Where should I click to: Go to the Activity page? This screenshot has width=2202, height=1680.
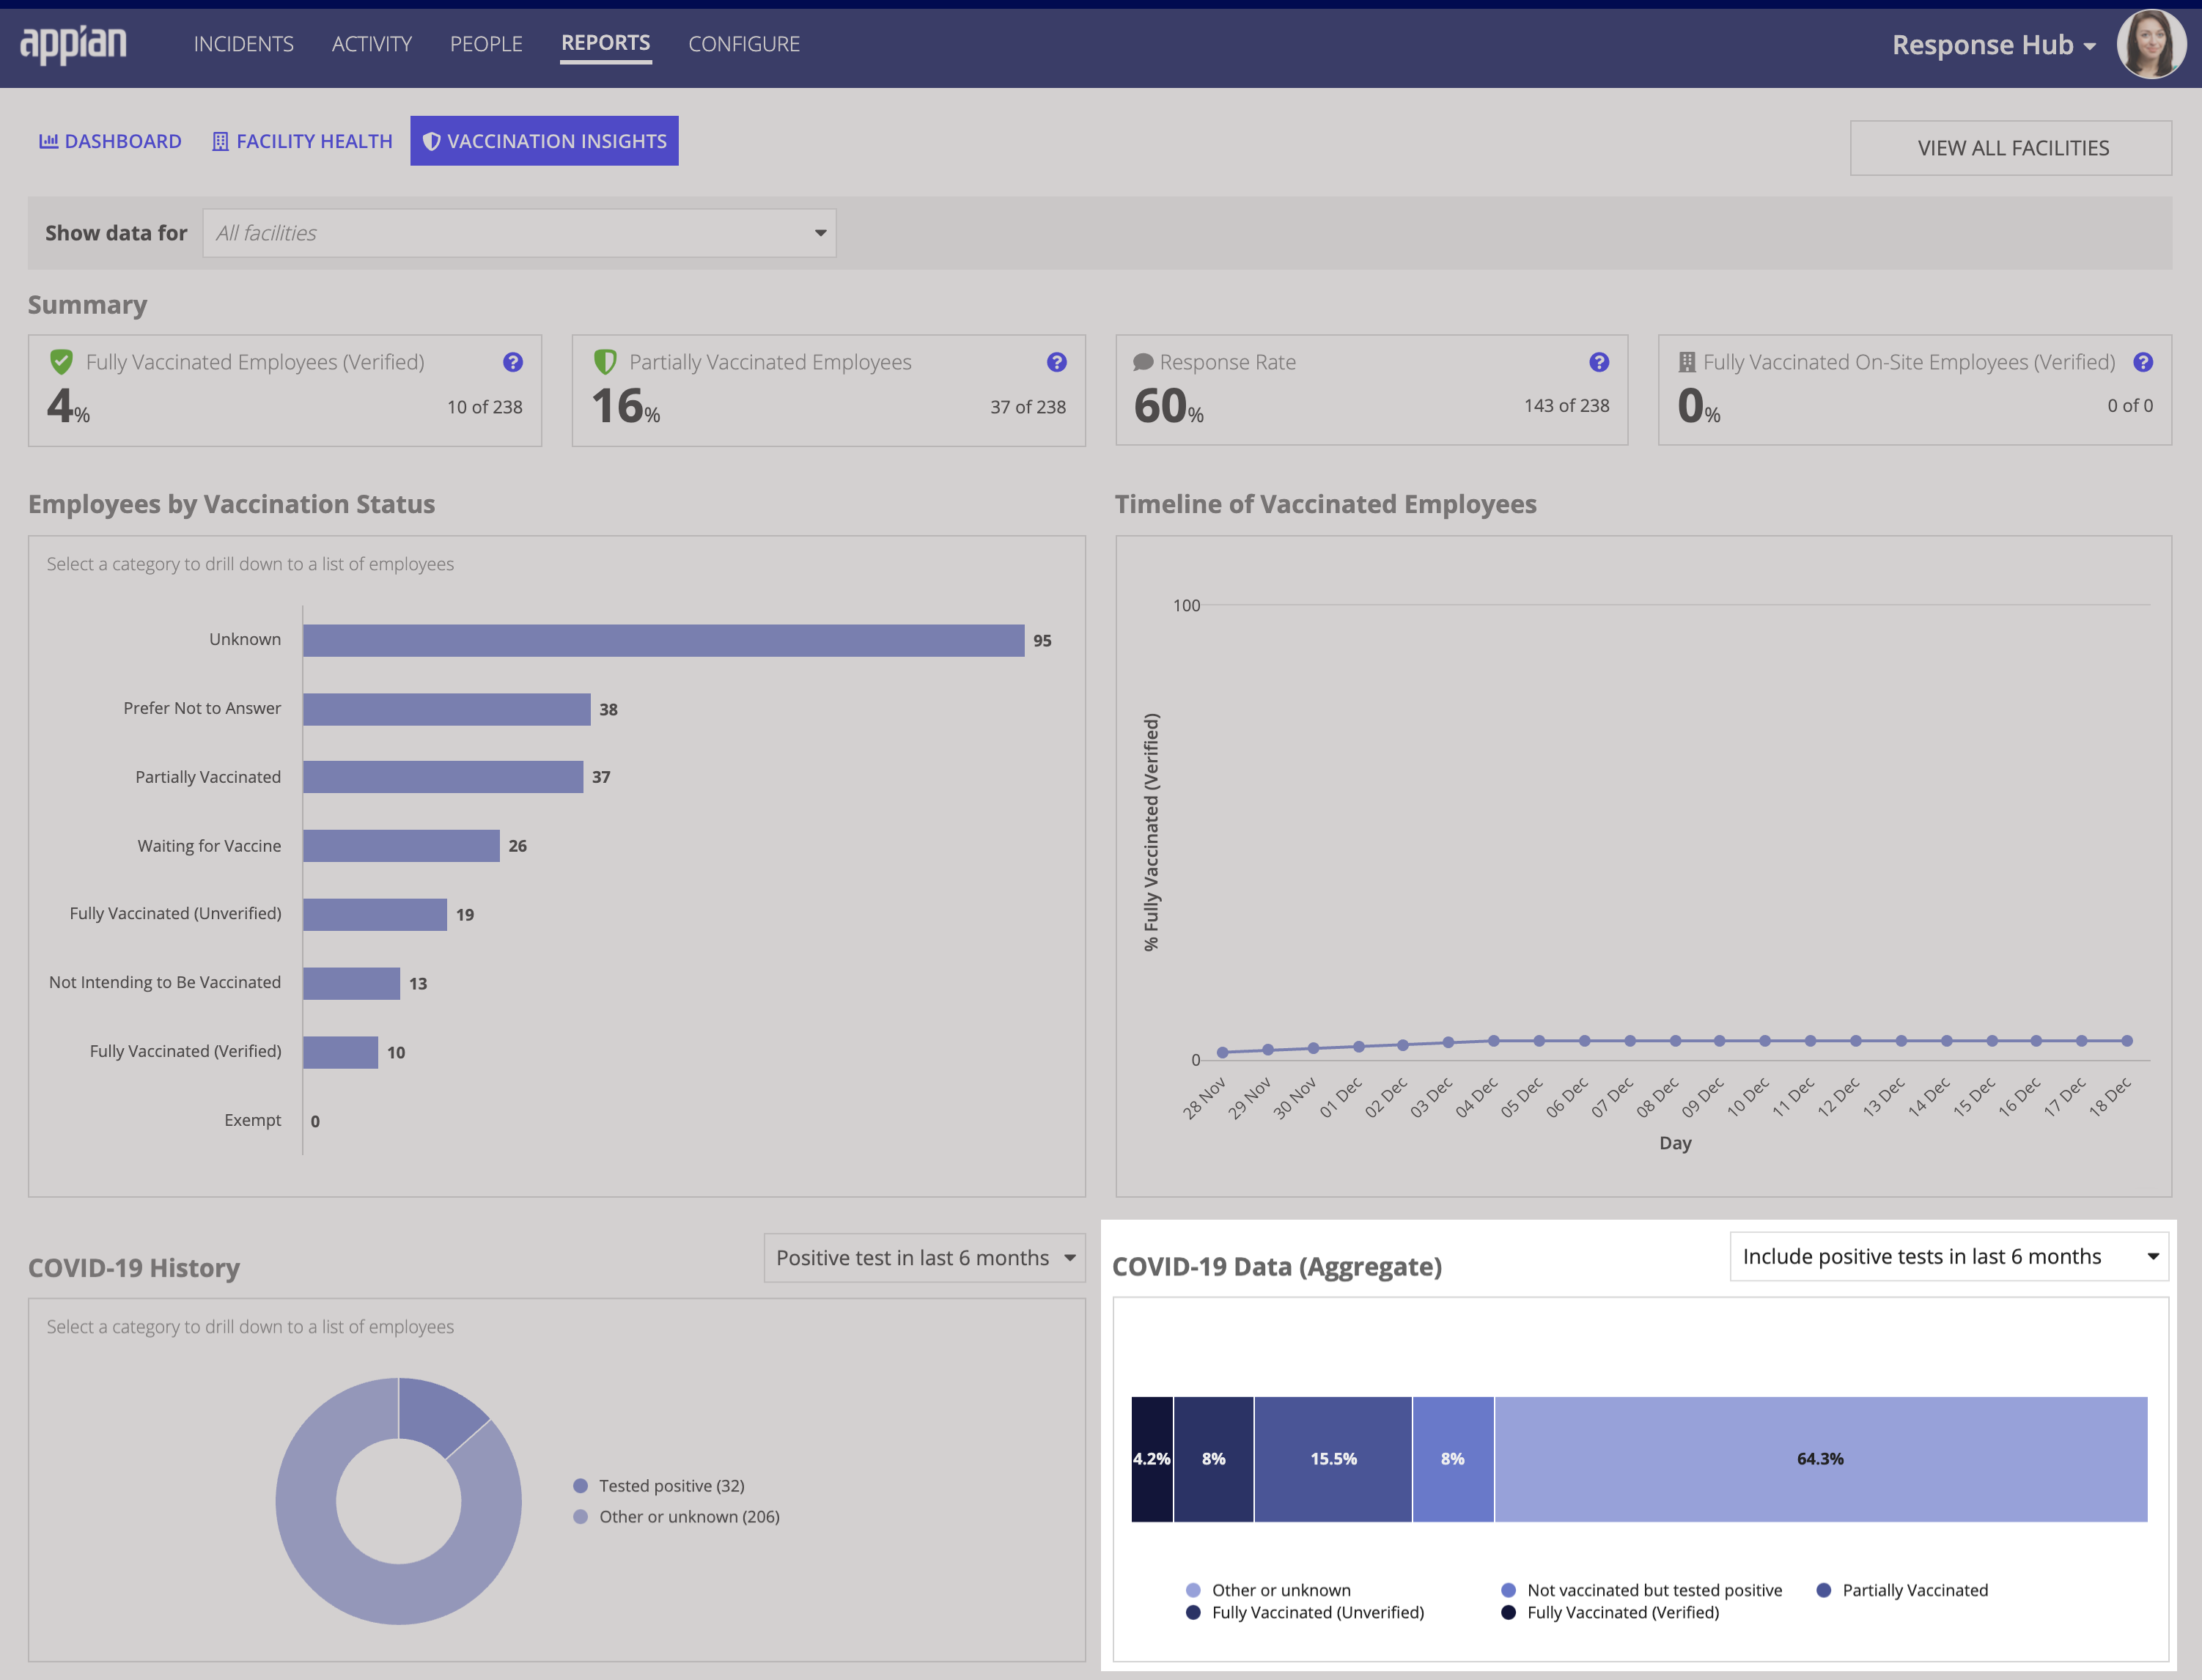(x=371, y=44)
